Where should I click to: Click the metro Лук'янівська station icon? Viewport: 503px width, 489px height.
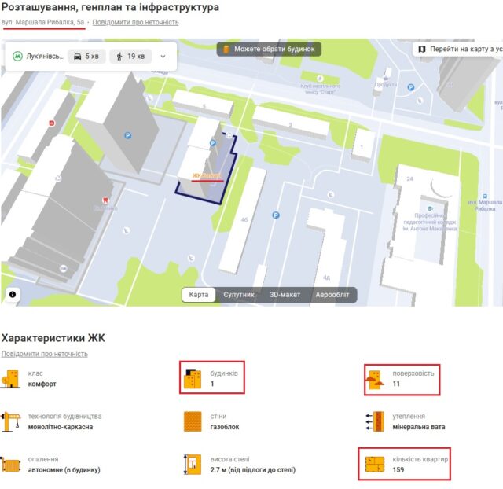tap(17, 57)
